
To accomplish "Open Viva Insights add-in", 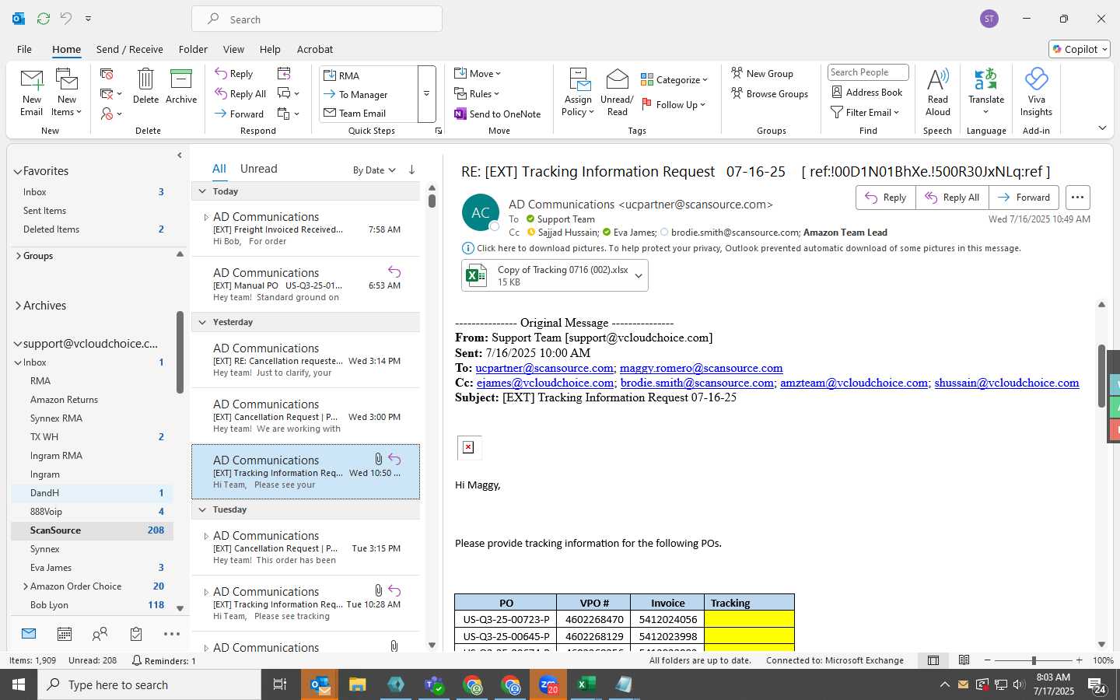I will 1036,93.
